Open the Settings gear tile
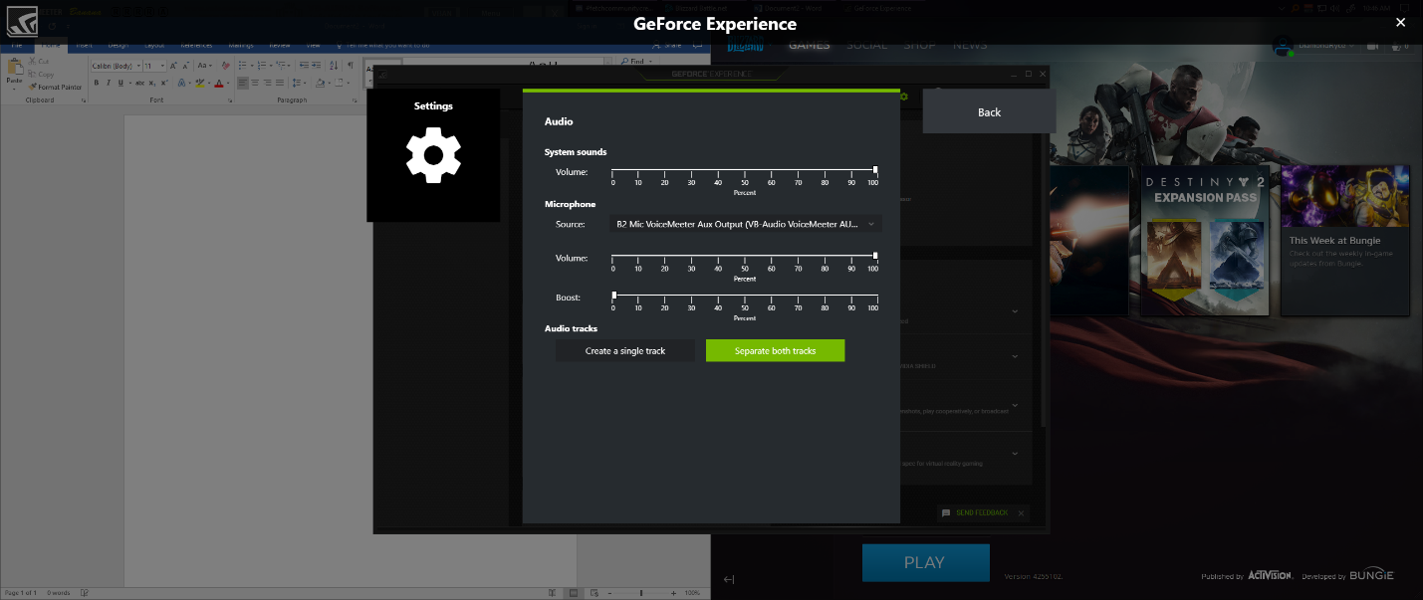Image resolution: width=1423 pixels, height=600 pixels. pos(433,155)
